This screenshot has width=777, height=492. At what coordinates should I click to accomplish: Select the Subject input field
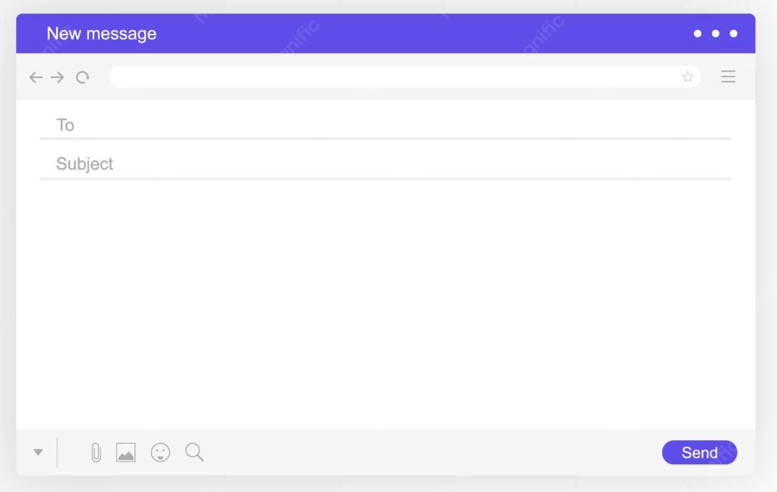pyautogui.click(x=386, y=164)
